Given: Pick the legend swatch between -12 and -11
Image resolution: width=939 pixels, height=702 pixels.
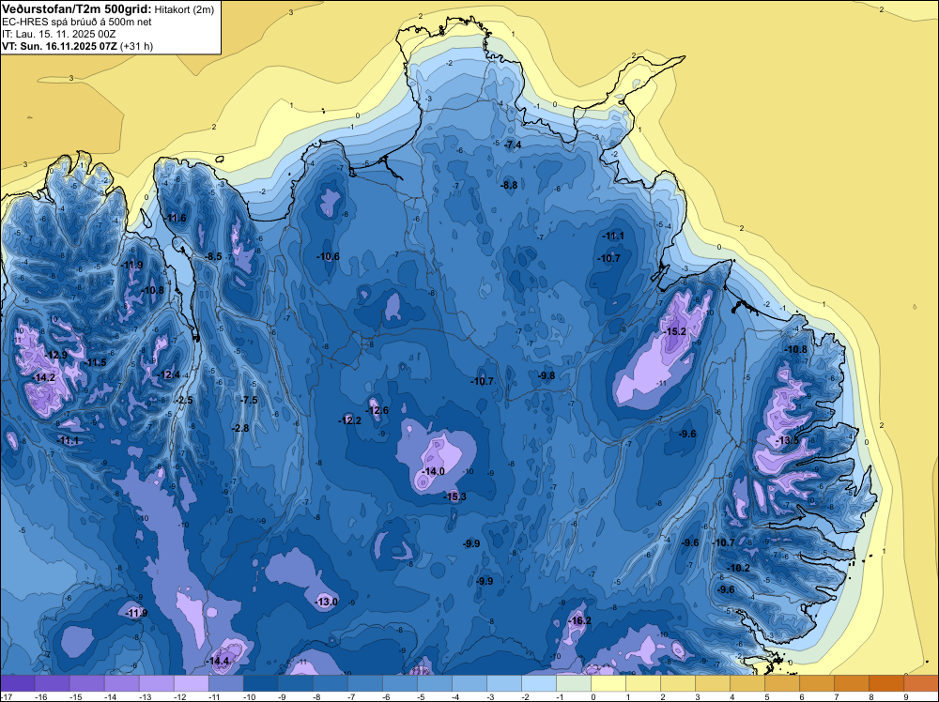Looking at the screenshot, I should click(192, 683).
